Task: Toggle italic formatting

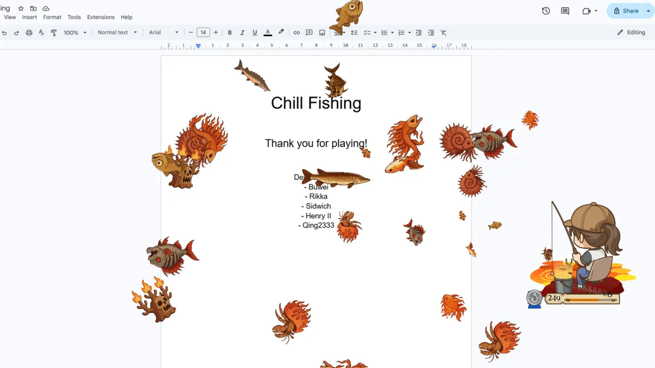Action: tap(242, 32)
